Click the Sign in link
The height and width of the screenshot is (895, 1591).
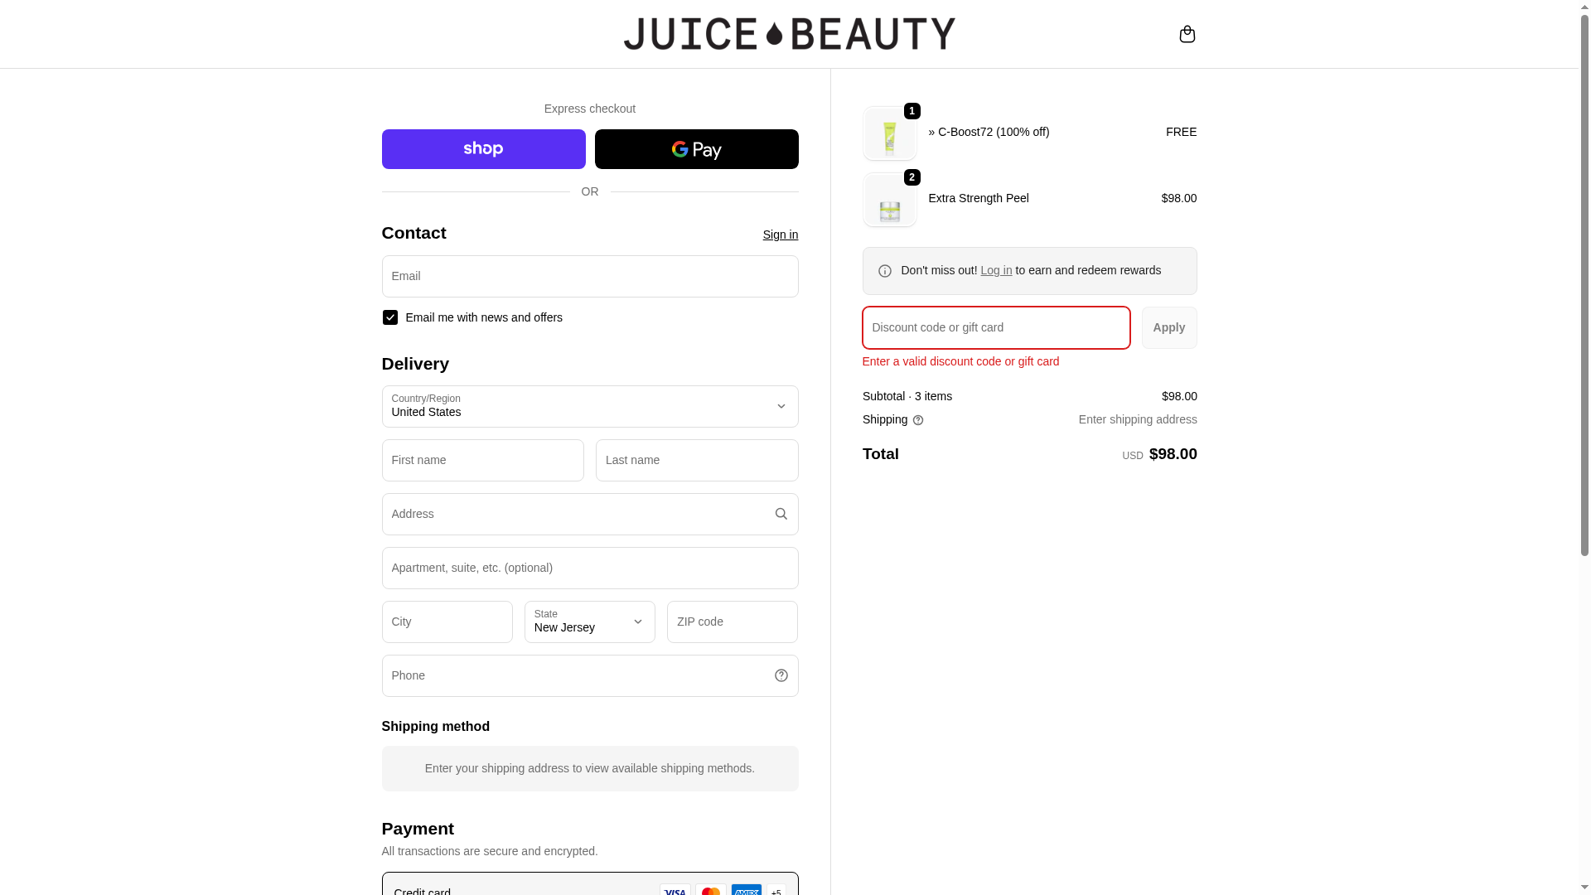[780, 235]
